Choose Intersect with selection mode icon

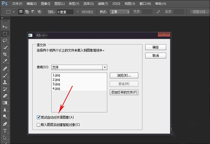pyautogui.click(x=39, y=12)
